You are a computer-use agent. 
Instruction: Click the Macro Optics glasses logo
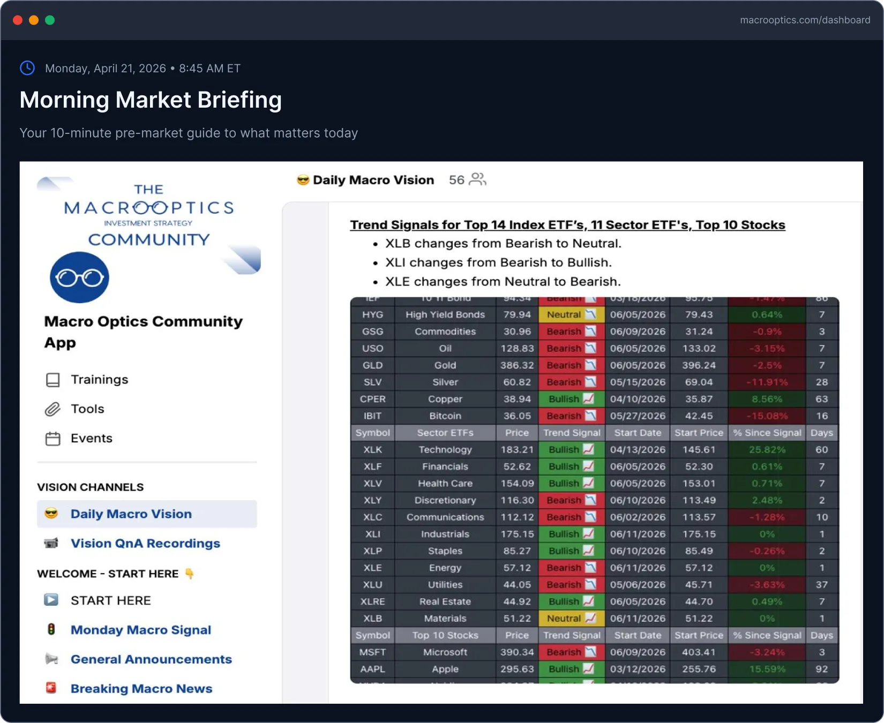(79, 277)
